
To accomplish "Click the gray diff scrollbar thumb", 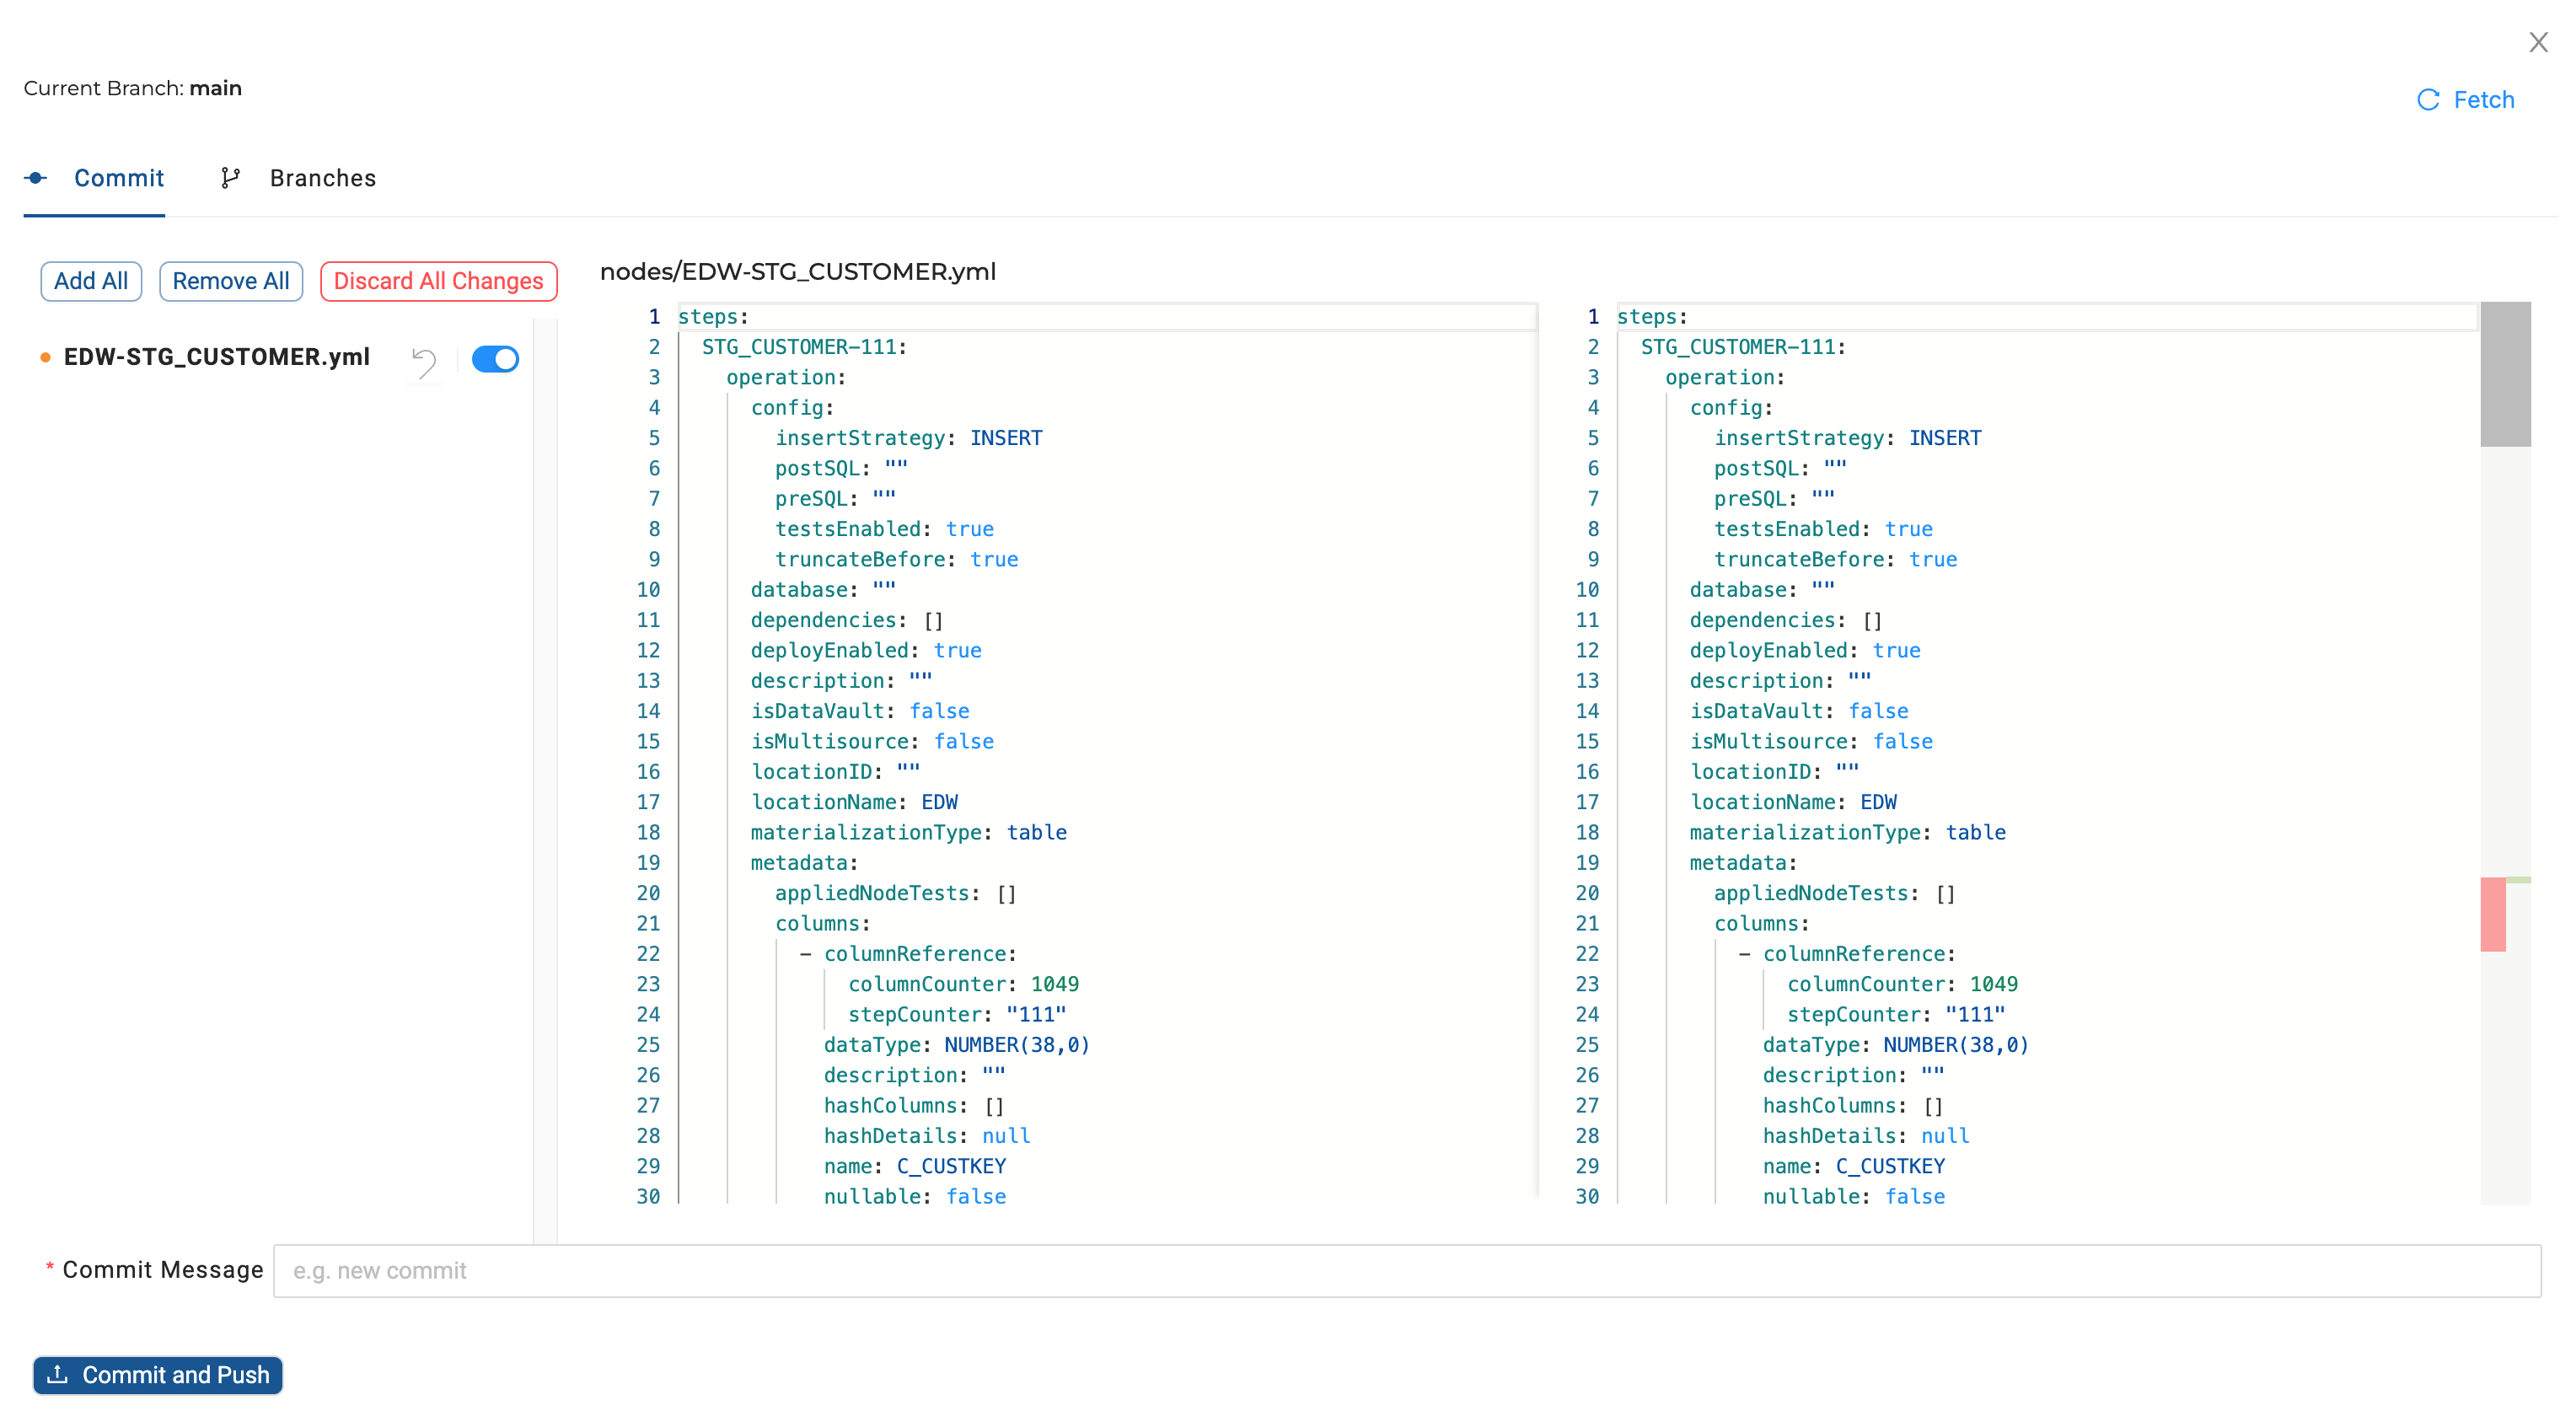I will 2505,374.
